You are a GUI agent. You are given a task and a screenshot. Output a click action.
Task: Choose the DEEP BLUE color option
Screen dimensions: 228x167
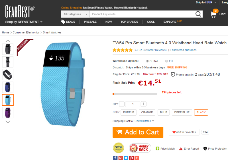pyautogui.click(x=182, y=112)
